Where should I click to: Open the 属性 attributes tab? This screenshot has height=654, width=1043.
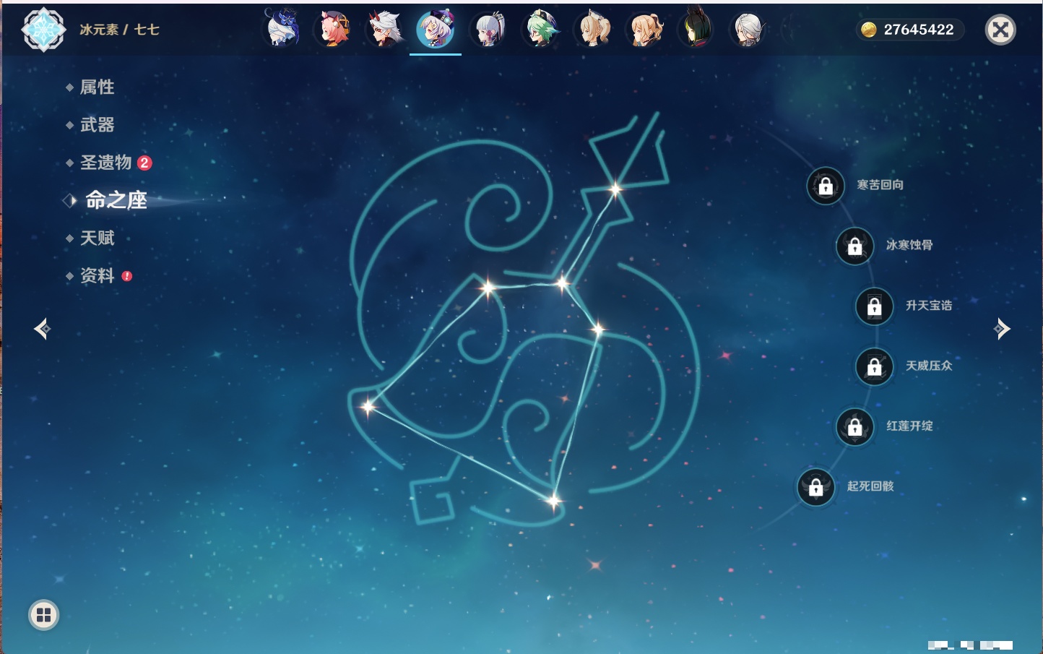click(98, 87)
